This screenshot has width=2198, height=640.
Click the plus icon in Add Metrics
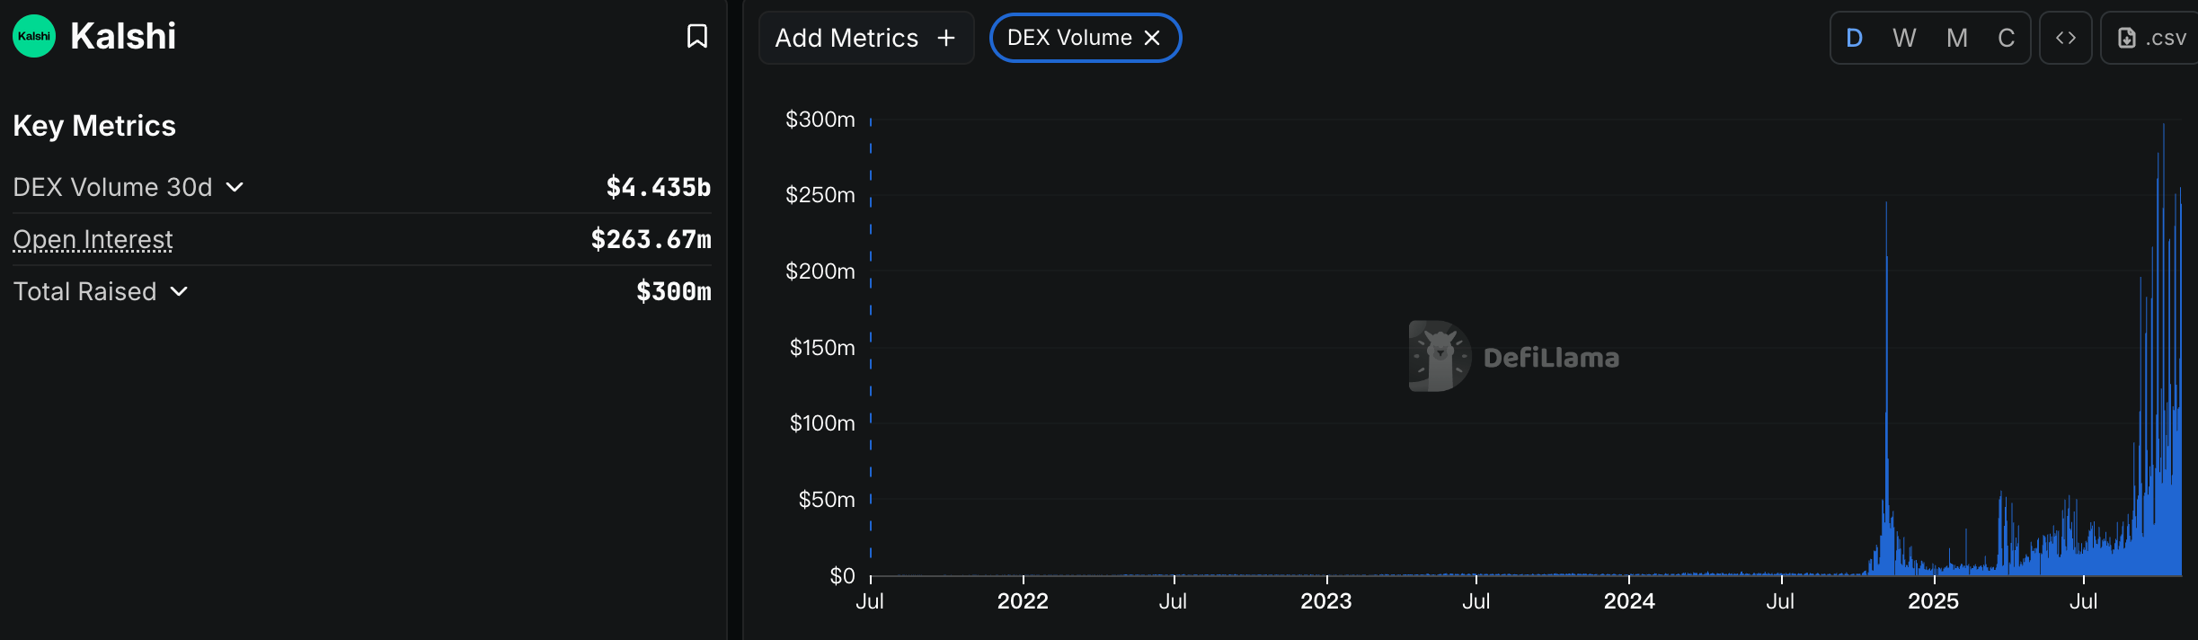pos(946,38)
